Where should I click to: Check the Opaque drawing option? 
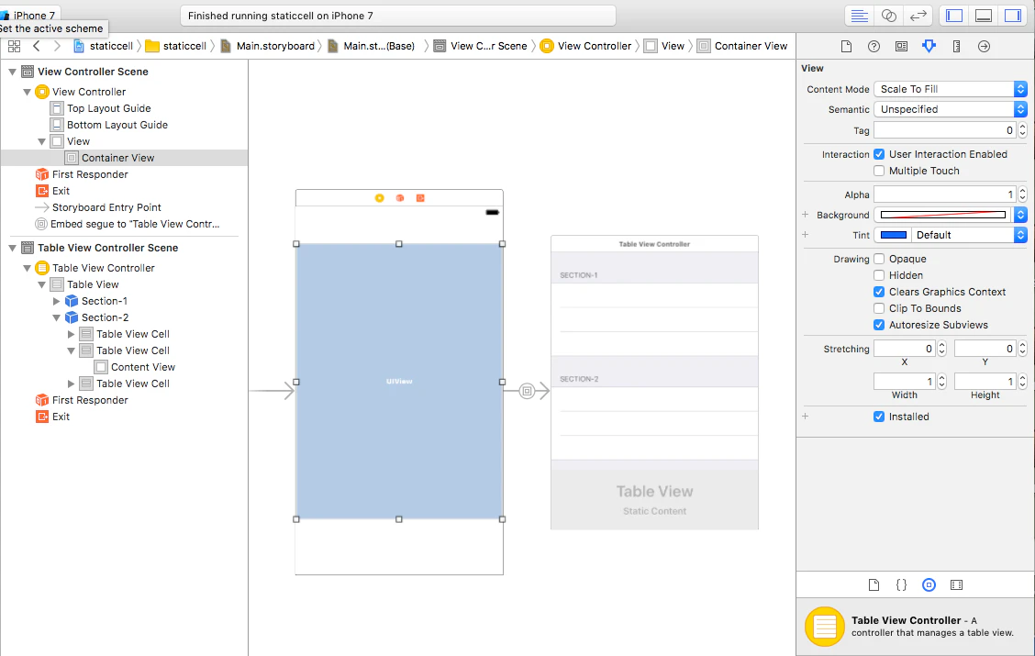point(879,259)
